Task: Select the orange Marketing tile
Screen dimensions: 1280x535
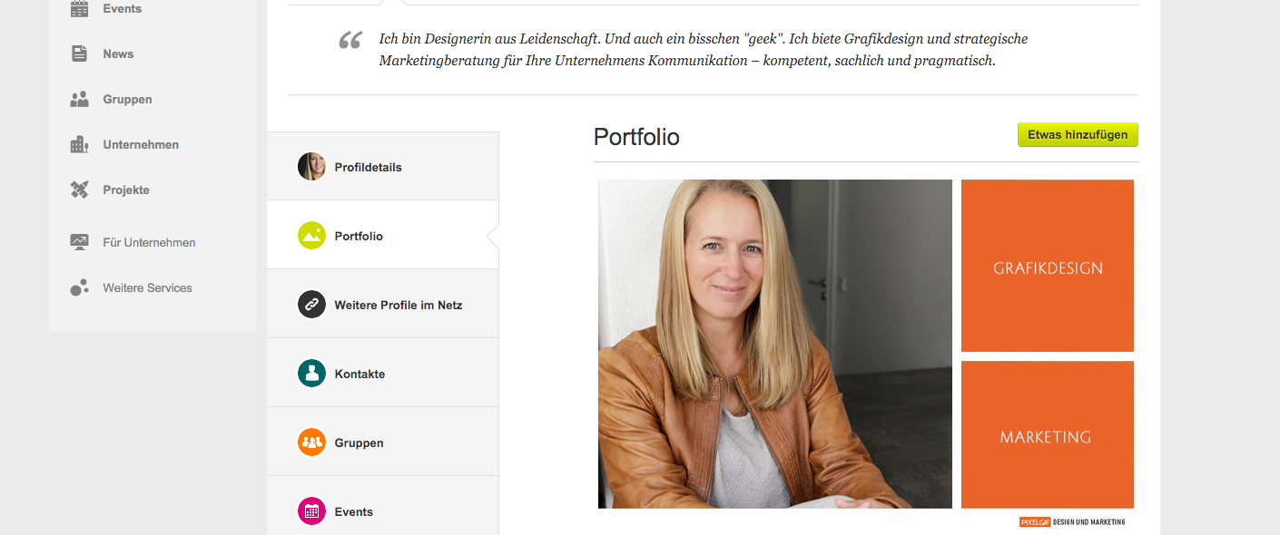Action: pyautogui.click(x=1048, y=434)
